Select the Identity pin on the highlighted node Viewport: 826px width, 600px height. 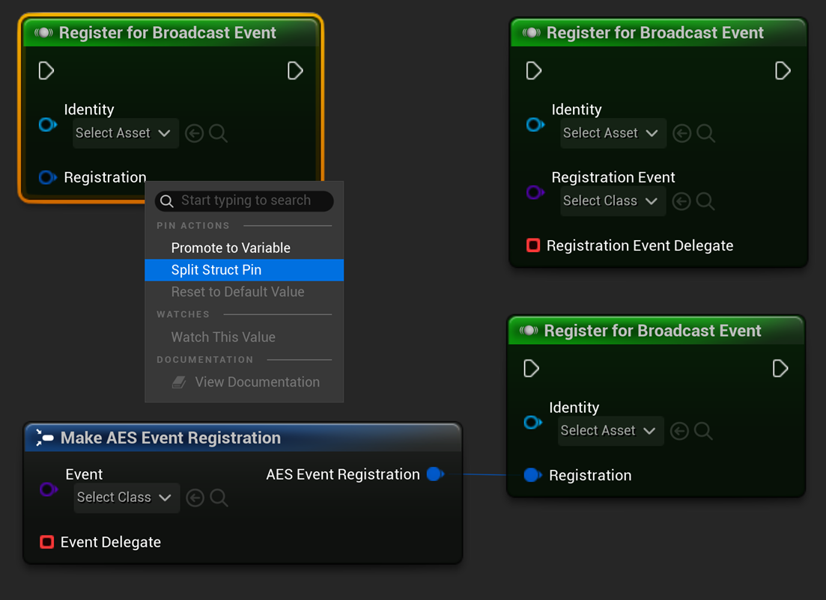pyautogui.click(x=48, y=125)
